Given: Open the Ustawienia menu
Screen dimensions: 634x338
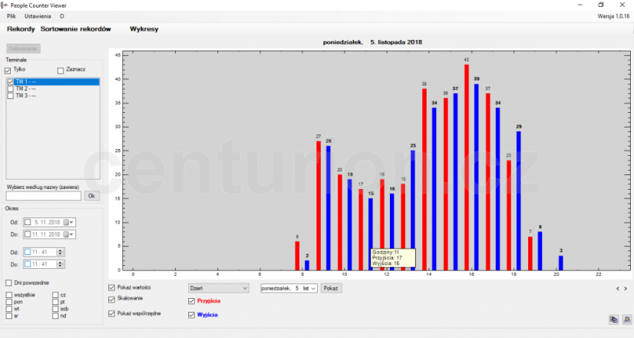Looking at the screenshot, I should pos(38,16).
